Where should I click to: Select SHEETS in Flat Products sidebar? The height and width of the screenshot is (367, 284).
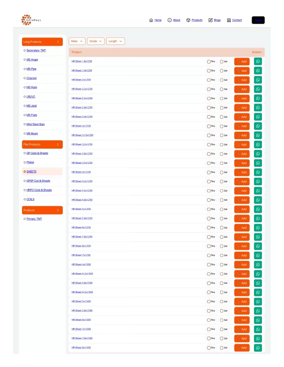(x=32, y=171)
